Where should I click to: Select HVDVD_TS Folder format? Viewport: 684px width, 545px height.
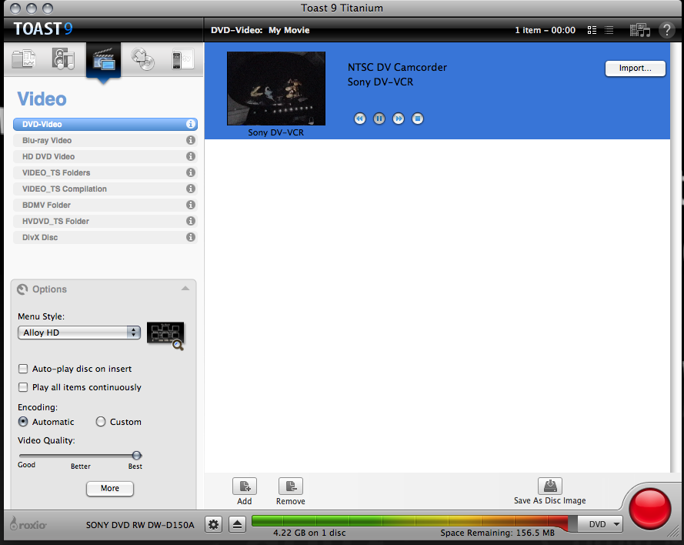point(105,221)
